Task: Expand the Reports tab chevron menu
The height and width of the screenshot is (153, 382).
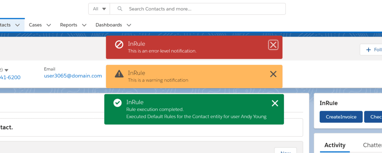Action: tap(84, 25)
